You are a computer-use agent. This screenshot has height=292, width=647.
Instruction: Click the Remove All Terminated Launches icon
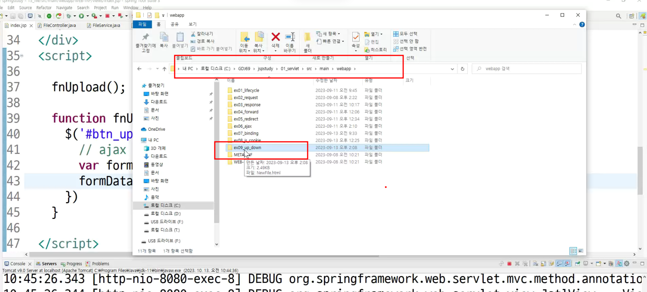click(525, 264)
